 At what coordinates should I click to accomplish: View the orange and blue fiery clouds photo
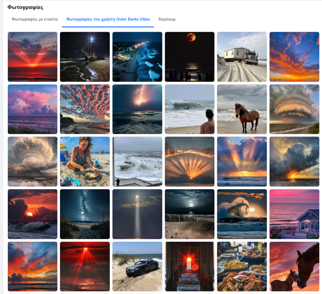[294, 57]
